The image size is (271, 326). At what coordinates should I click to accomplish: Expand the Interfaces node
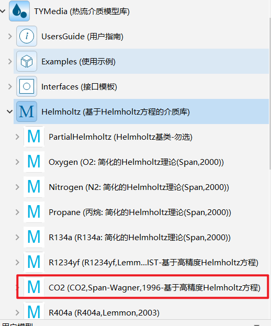pos(10,86)
